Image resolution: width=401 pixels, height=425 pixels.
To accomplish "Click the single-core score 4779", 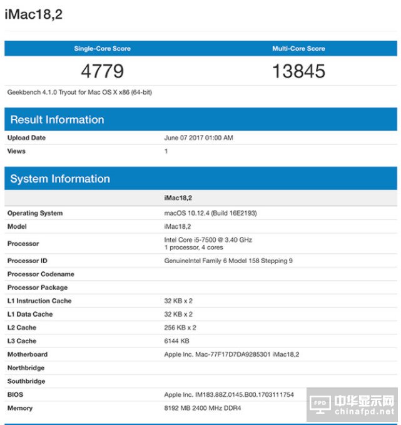I will click(103, 71).
